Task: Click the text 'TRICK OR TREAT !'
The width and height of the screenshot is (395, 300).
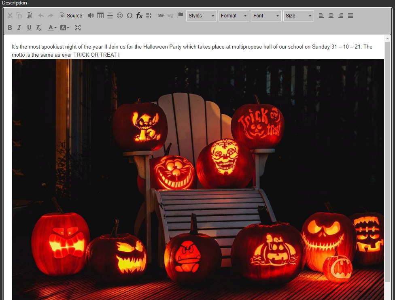Action: (x=96, y=55)
